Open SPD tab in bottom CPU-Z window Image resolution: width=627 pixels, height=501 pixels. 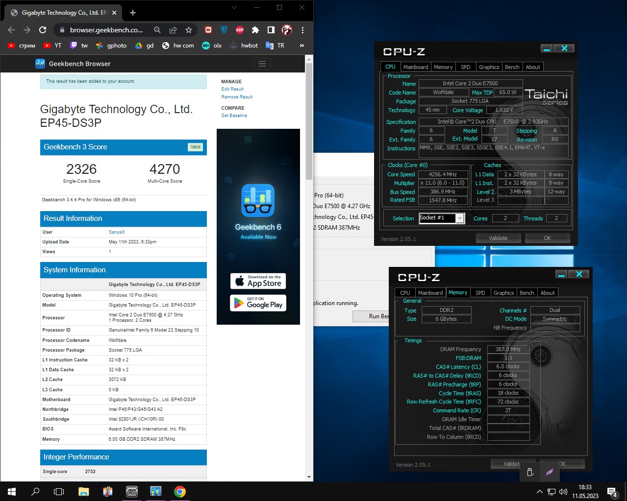click(480, 293)
